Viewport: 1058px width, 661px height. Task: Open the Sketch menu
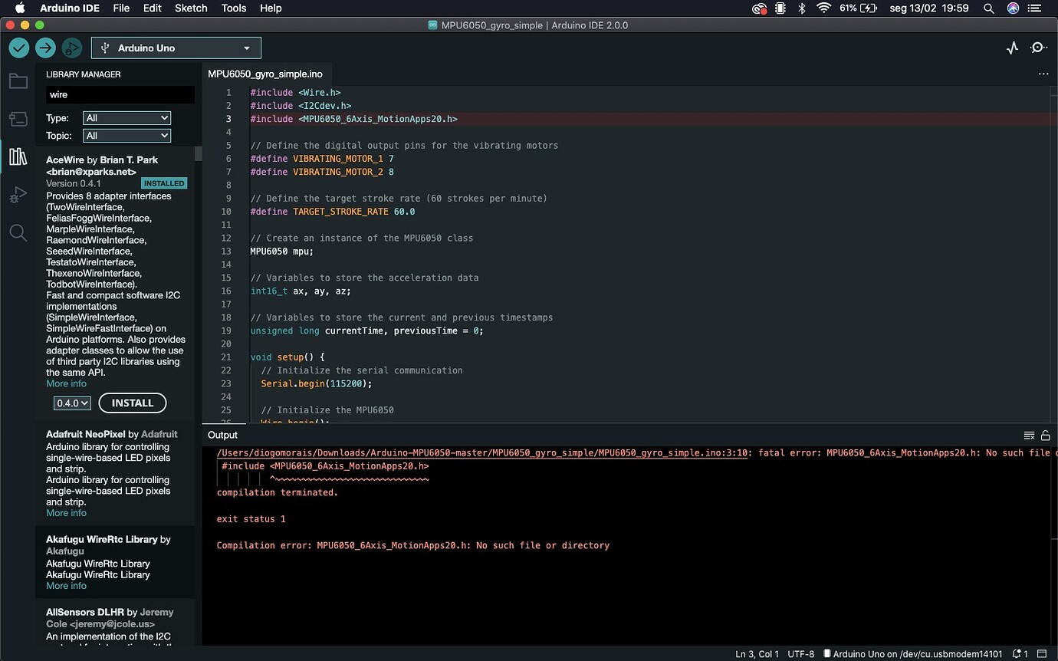coord(191,8)
